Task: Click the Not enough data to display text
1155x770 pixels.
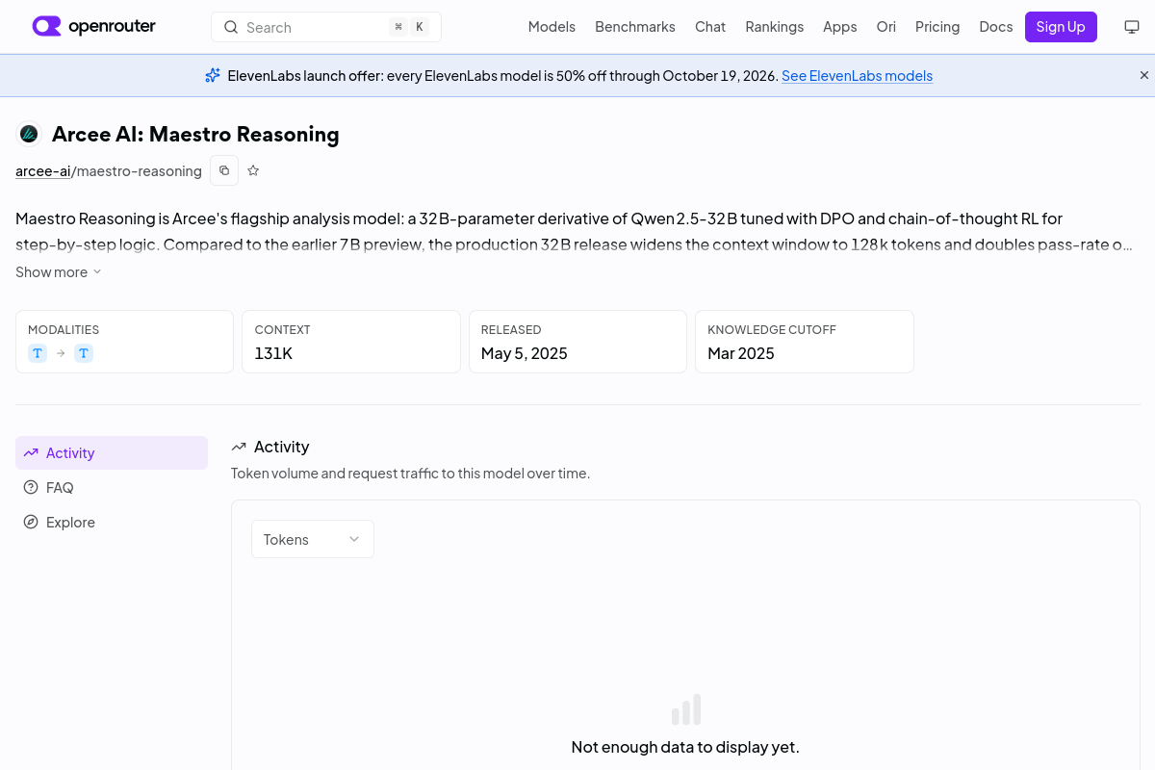Action: click(685, 747)
